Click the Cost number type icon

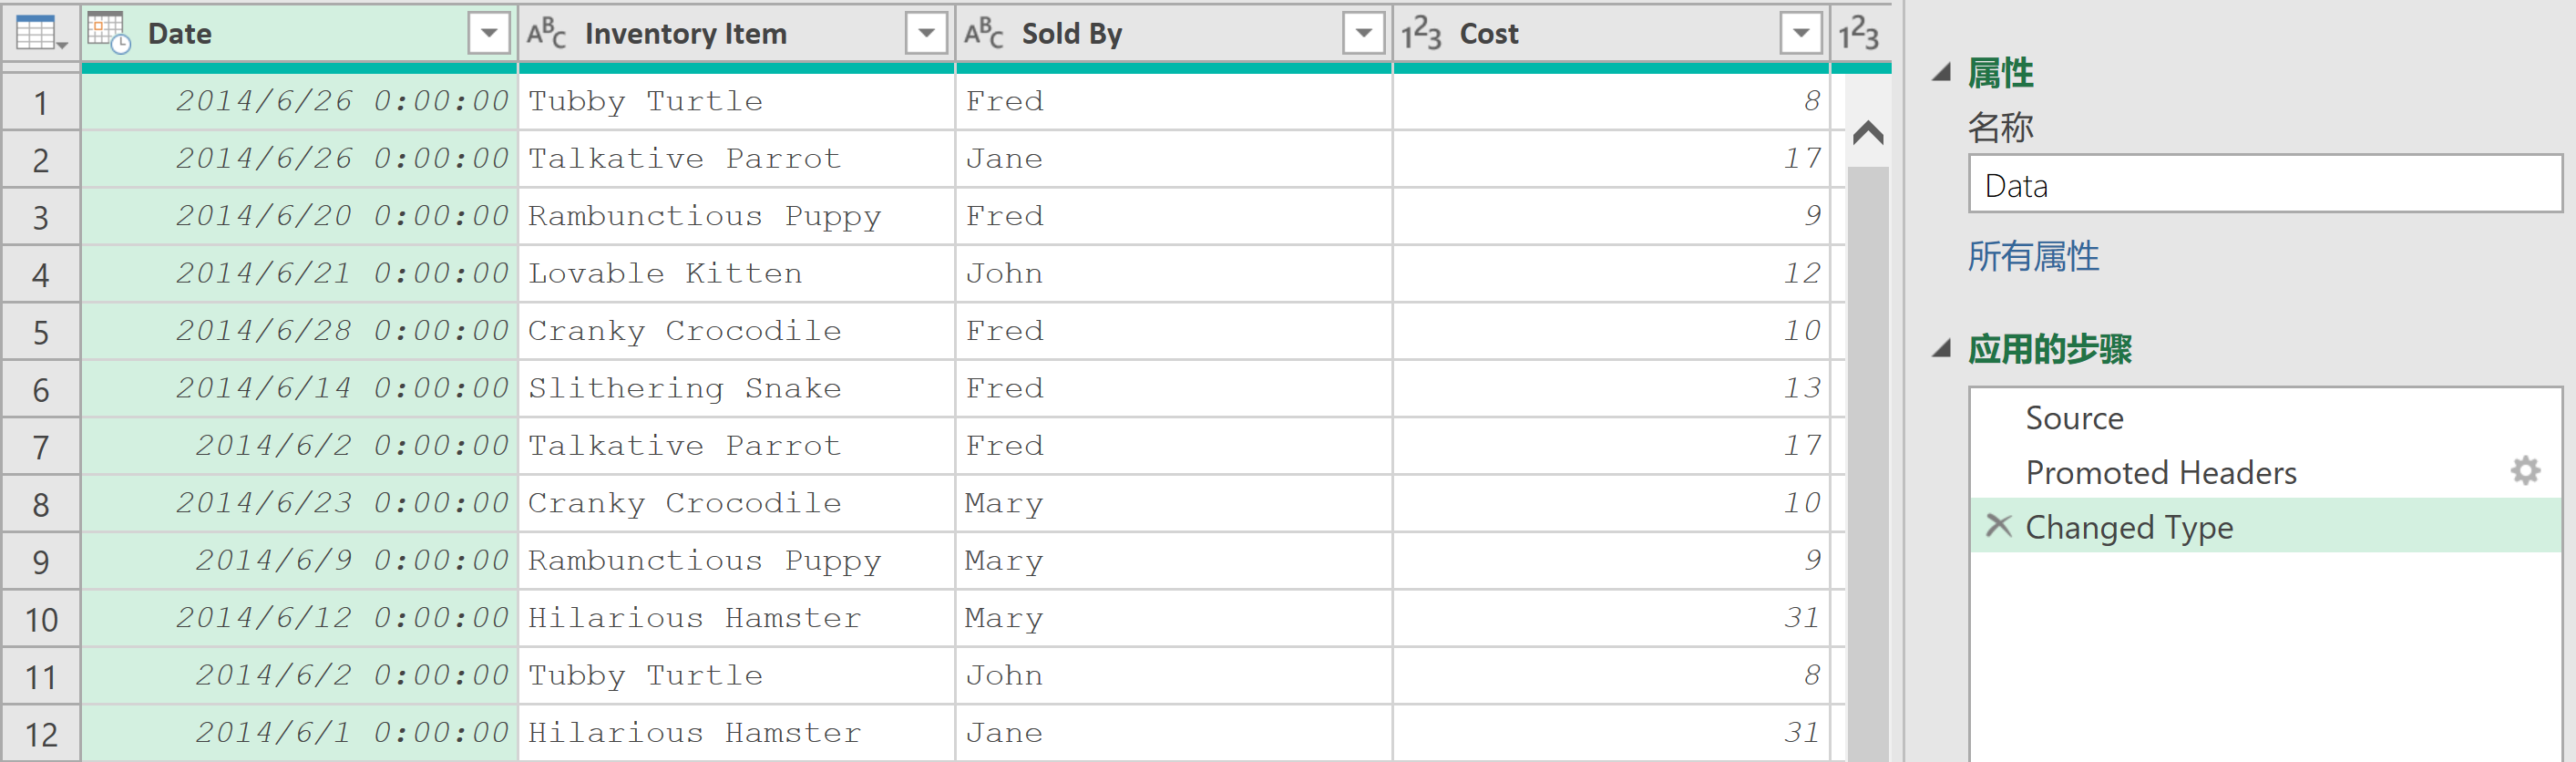[1420, 34]
